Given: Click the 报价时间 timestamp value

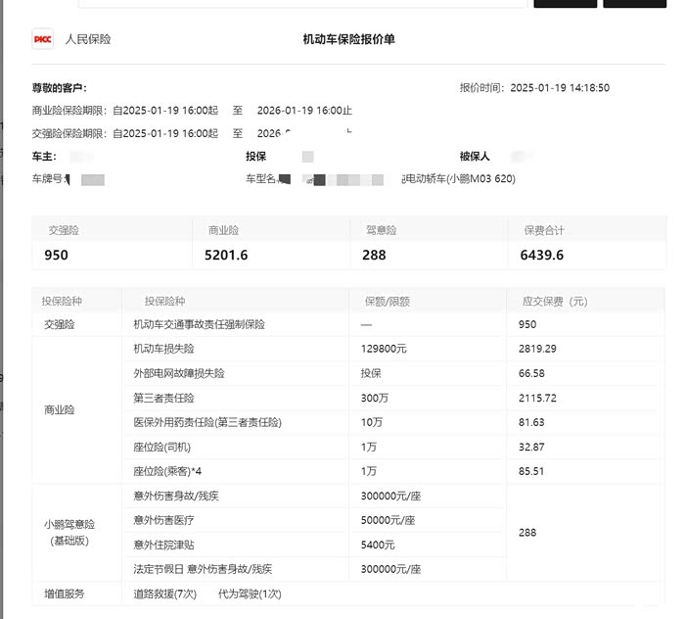Looking at the screenshot, I should tap(560, 88).
